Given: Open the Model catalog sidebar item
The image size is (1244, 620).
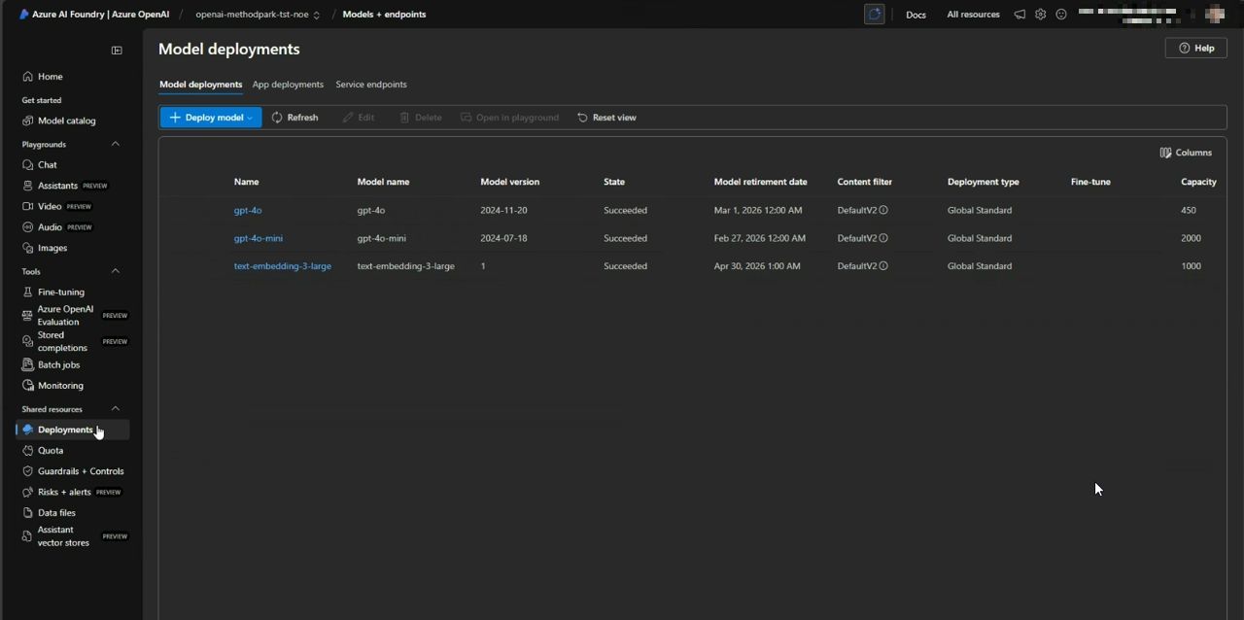Looking at the screenshot, I should coord(66,121).
